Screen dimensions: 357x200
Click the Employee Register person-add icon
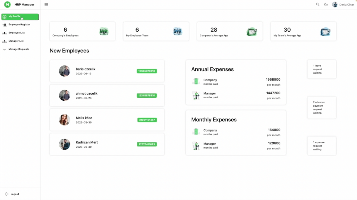[x=5, y=24]
